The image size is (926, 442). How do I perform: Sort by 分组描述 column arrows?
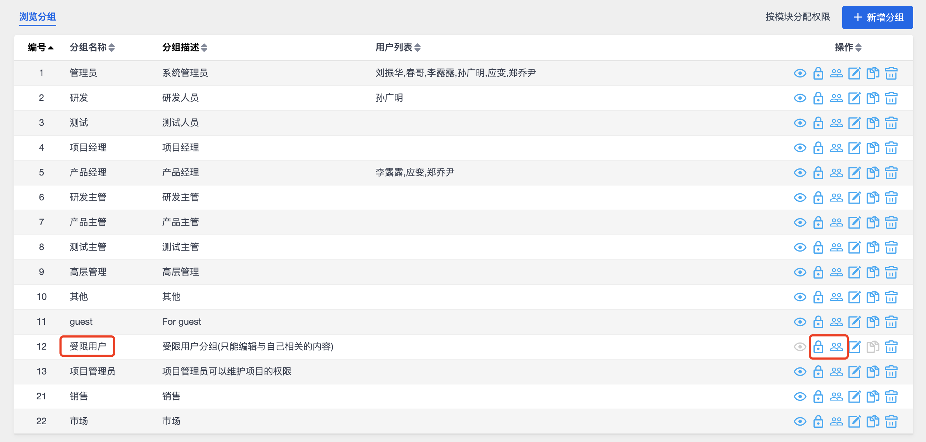point(204,47)
